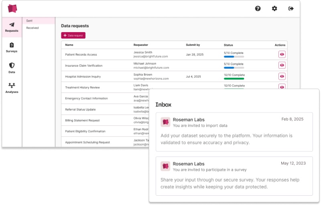Click the Data label in the sidebar
Image resolution: width=321 pixels, height=205 pixels.
coord(12,72)
